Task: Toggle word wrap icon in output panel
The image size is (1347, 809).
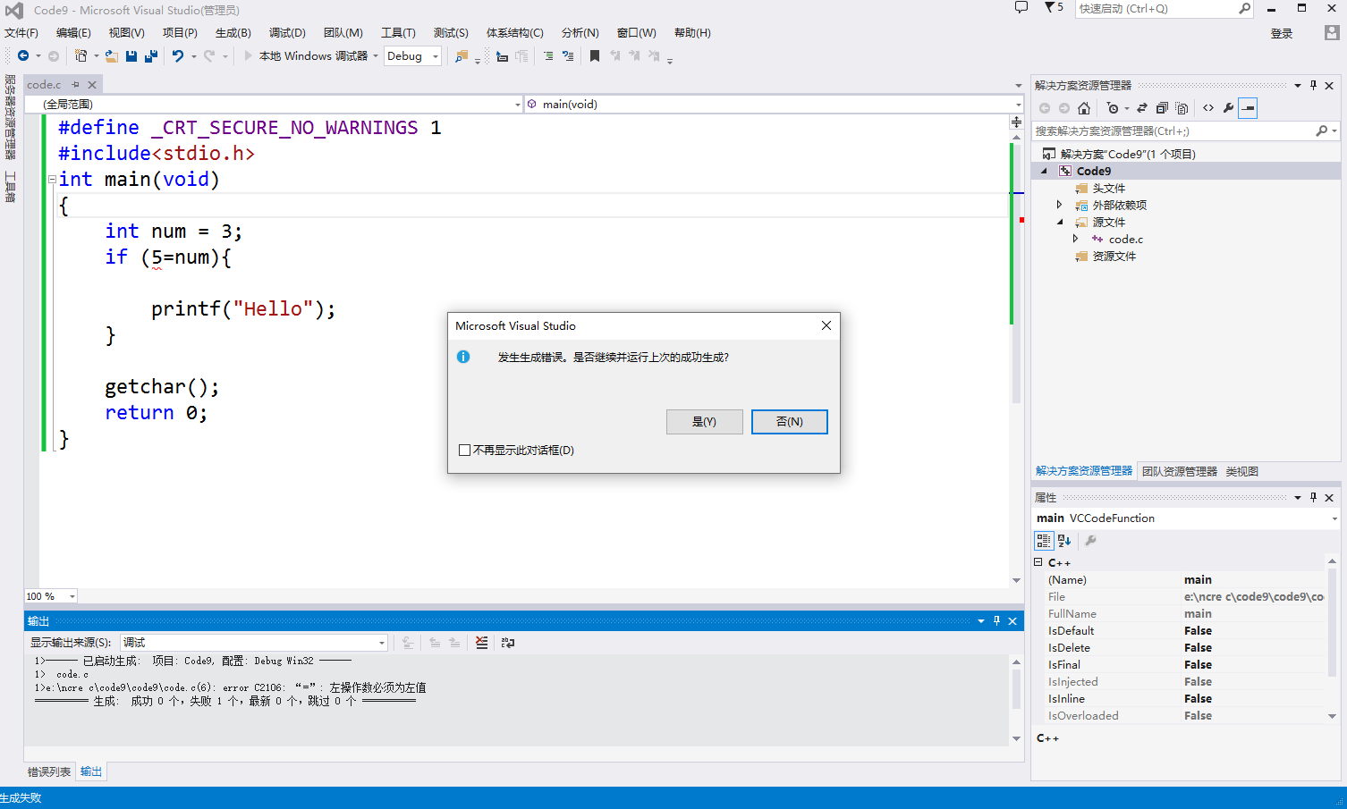Action: (508, 643)
